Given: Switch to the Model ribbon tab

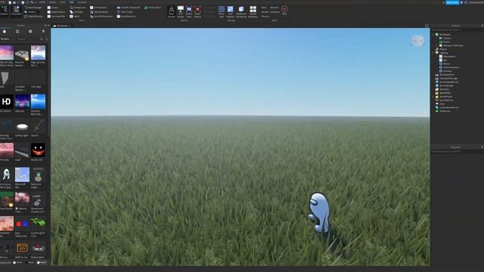Looking at the screenshot, I should pos(52,2).
